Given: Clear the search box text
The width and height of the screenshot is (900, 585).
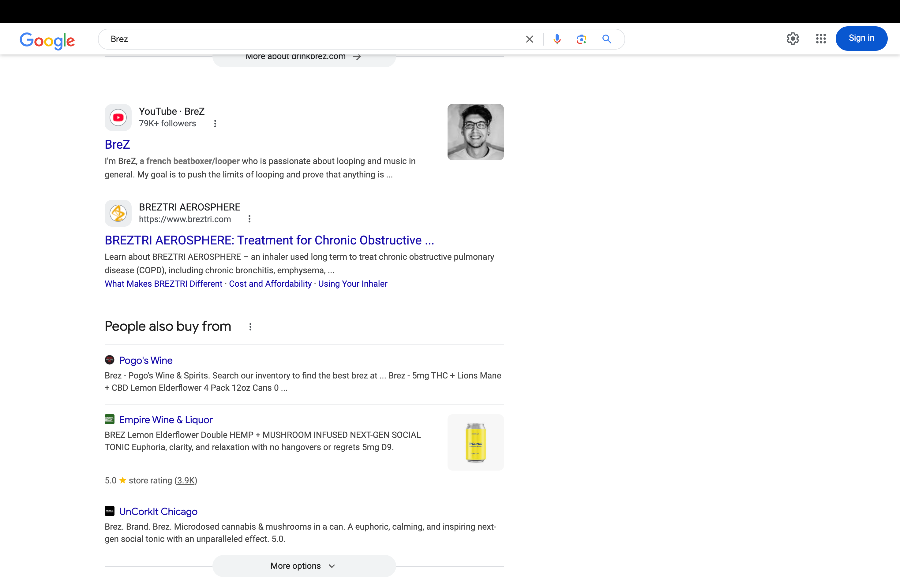Looking at the screenshot, I should [x=529, y=39].
